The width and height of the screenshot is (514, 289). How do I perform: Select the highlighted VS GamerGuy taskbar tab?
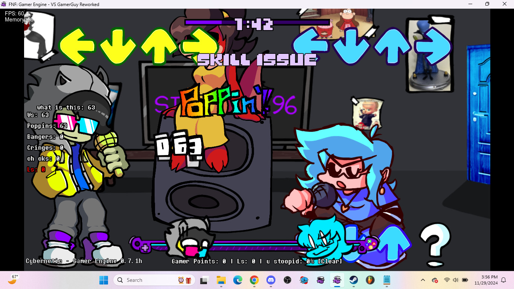click(x=337, y=280)
